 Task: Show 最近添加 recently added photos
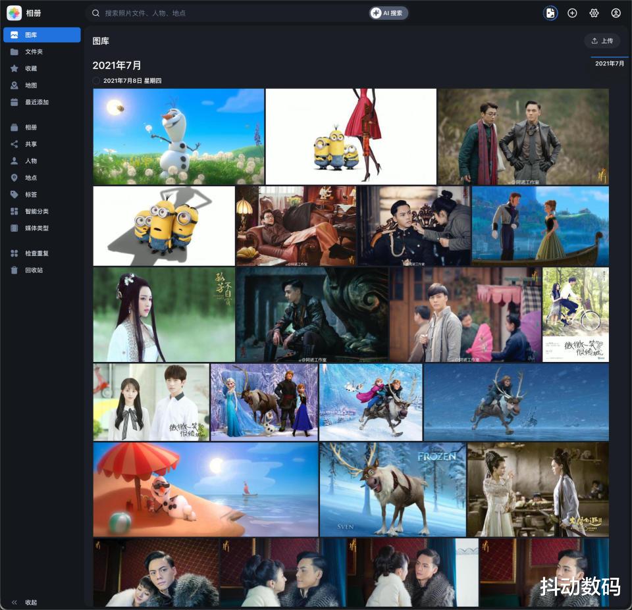point(42,103)
